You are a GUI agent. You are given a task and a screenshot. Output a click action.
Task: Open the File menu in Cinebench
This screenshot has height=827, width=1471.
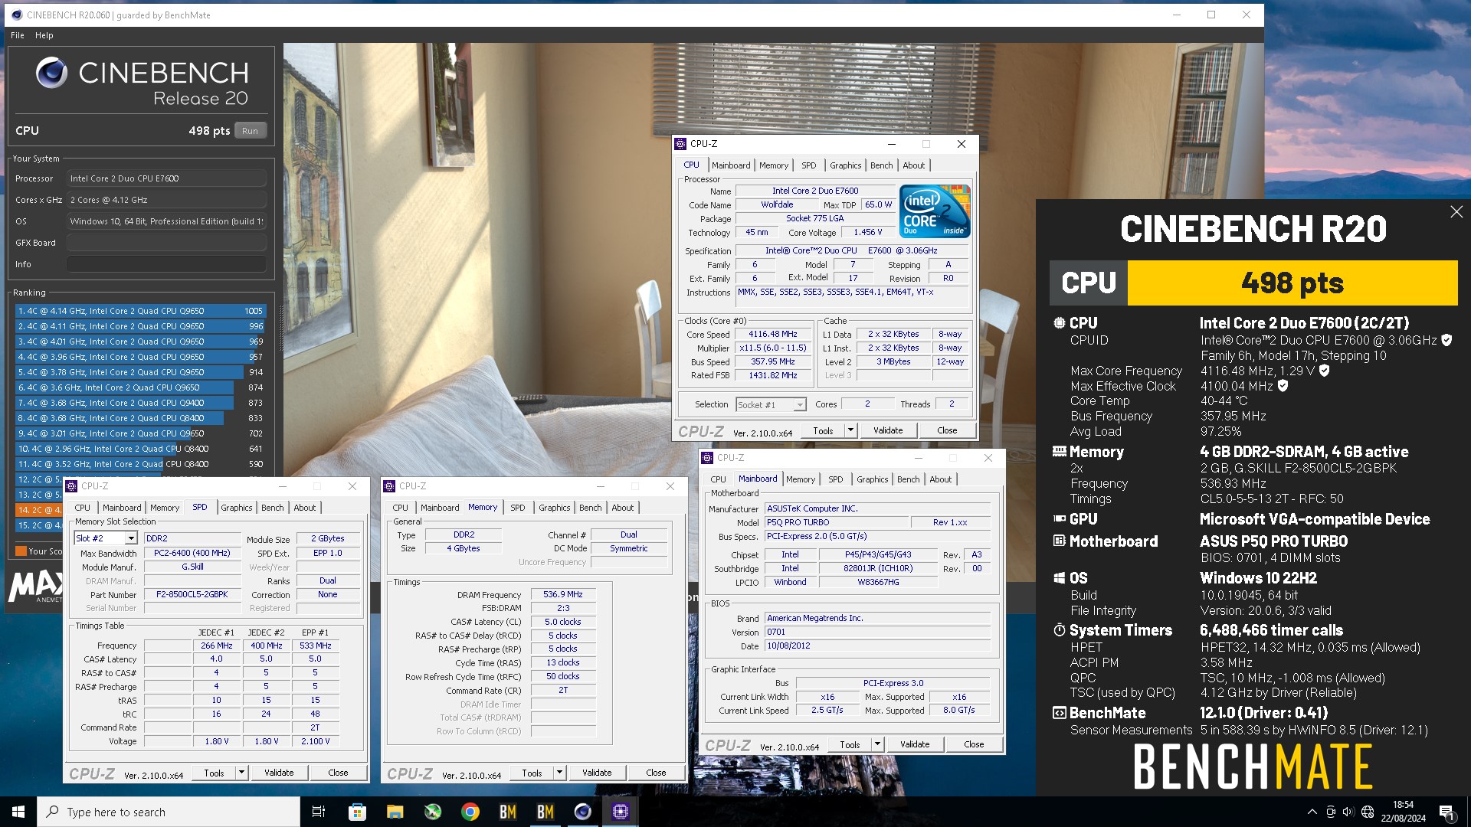18,35
